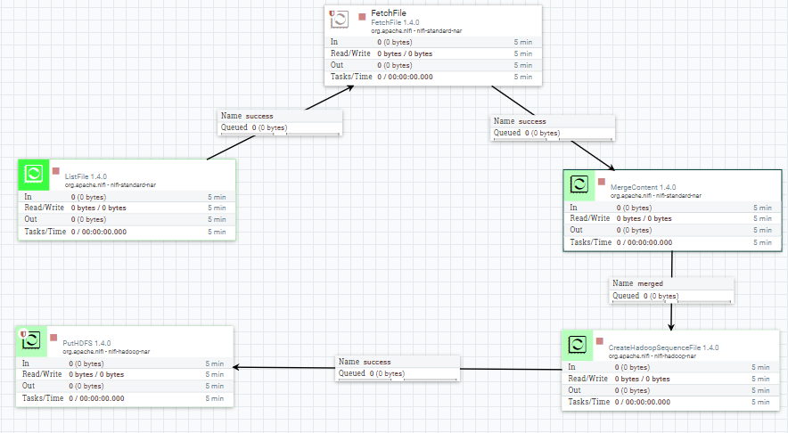Click the restricted shield badge on PutHDFS

[23, 334]
